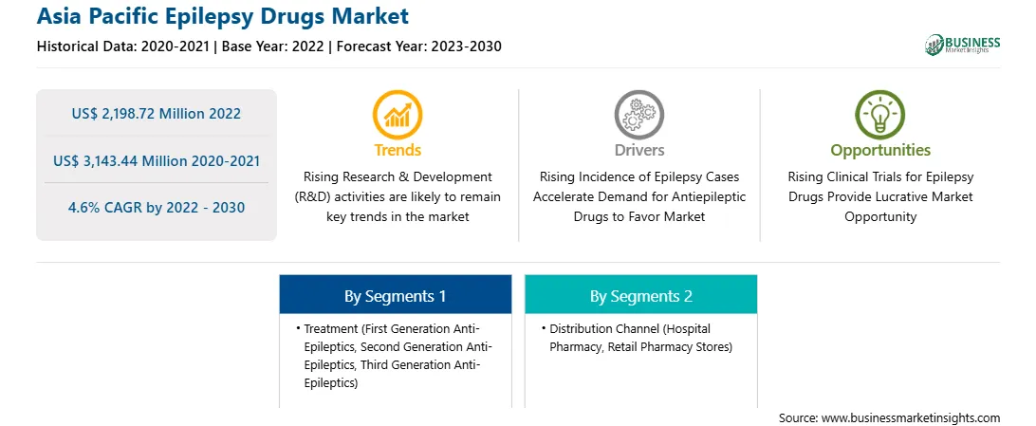Click the Historical Data and Forecast Year subtitle
1036x426 pixels.
[x=268, y=46]
